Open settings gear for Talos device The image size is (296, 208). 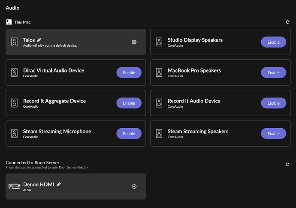(134, 42)
